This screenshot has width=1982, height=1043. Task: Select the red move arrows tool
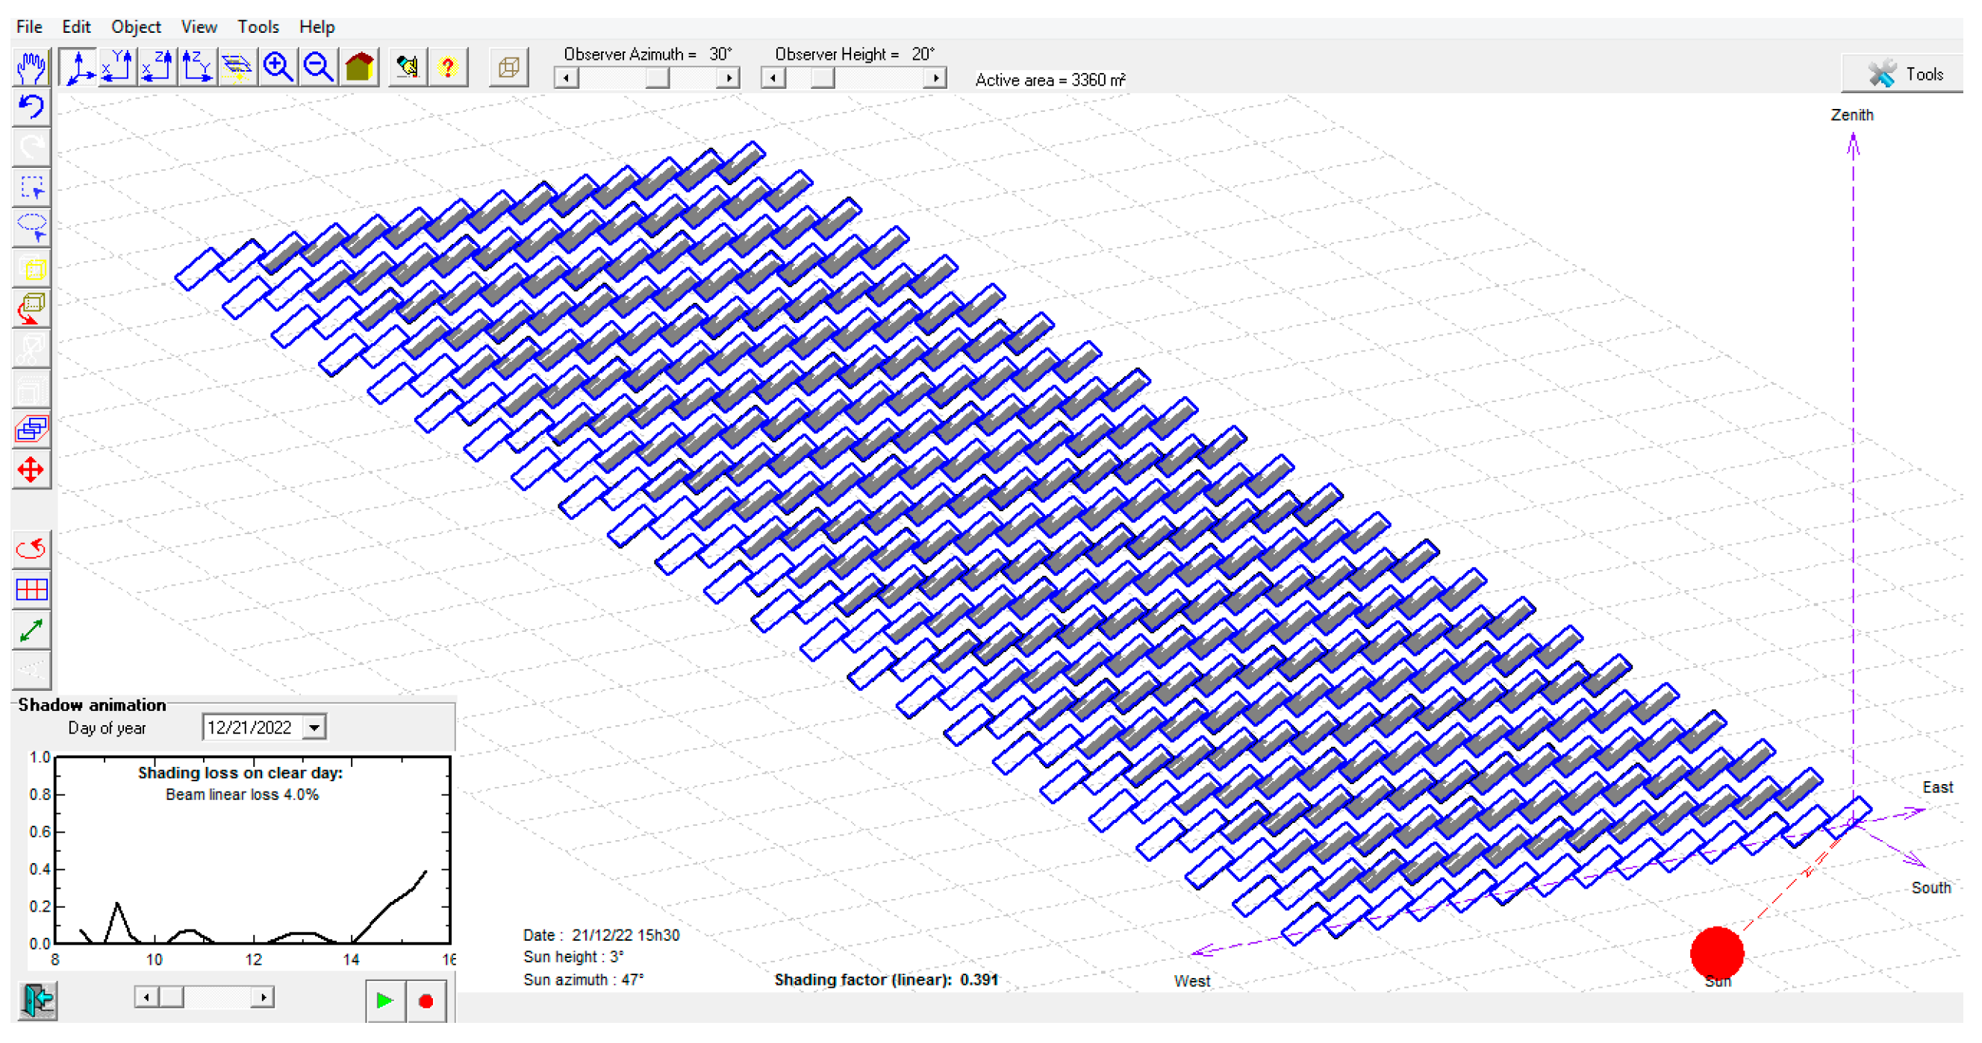click(31, 470)
